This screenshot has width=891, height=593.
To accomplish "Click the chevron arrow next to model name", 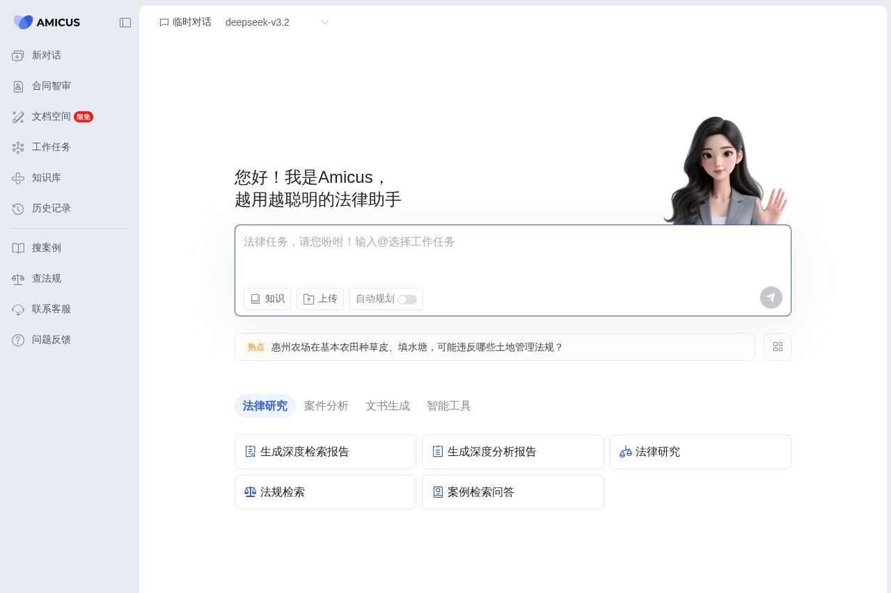I will pos(324,22).
